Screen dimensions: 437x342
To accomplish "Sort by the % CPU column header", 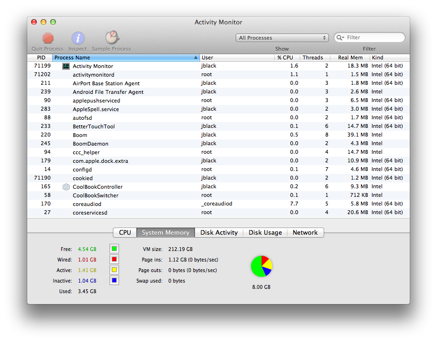I will pyautogui.click(x=287, y=57).
